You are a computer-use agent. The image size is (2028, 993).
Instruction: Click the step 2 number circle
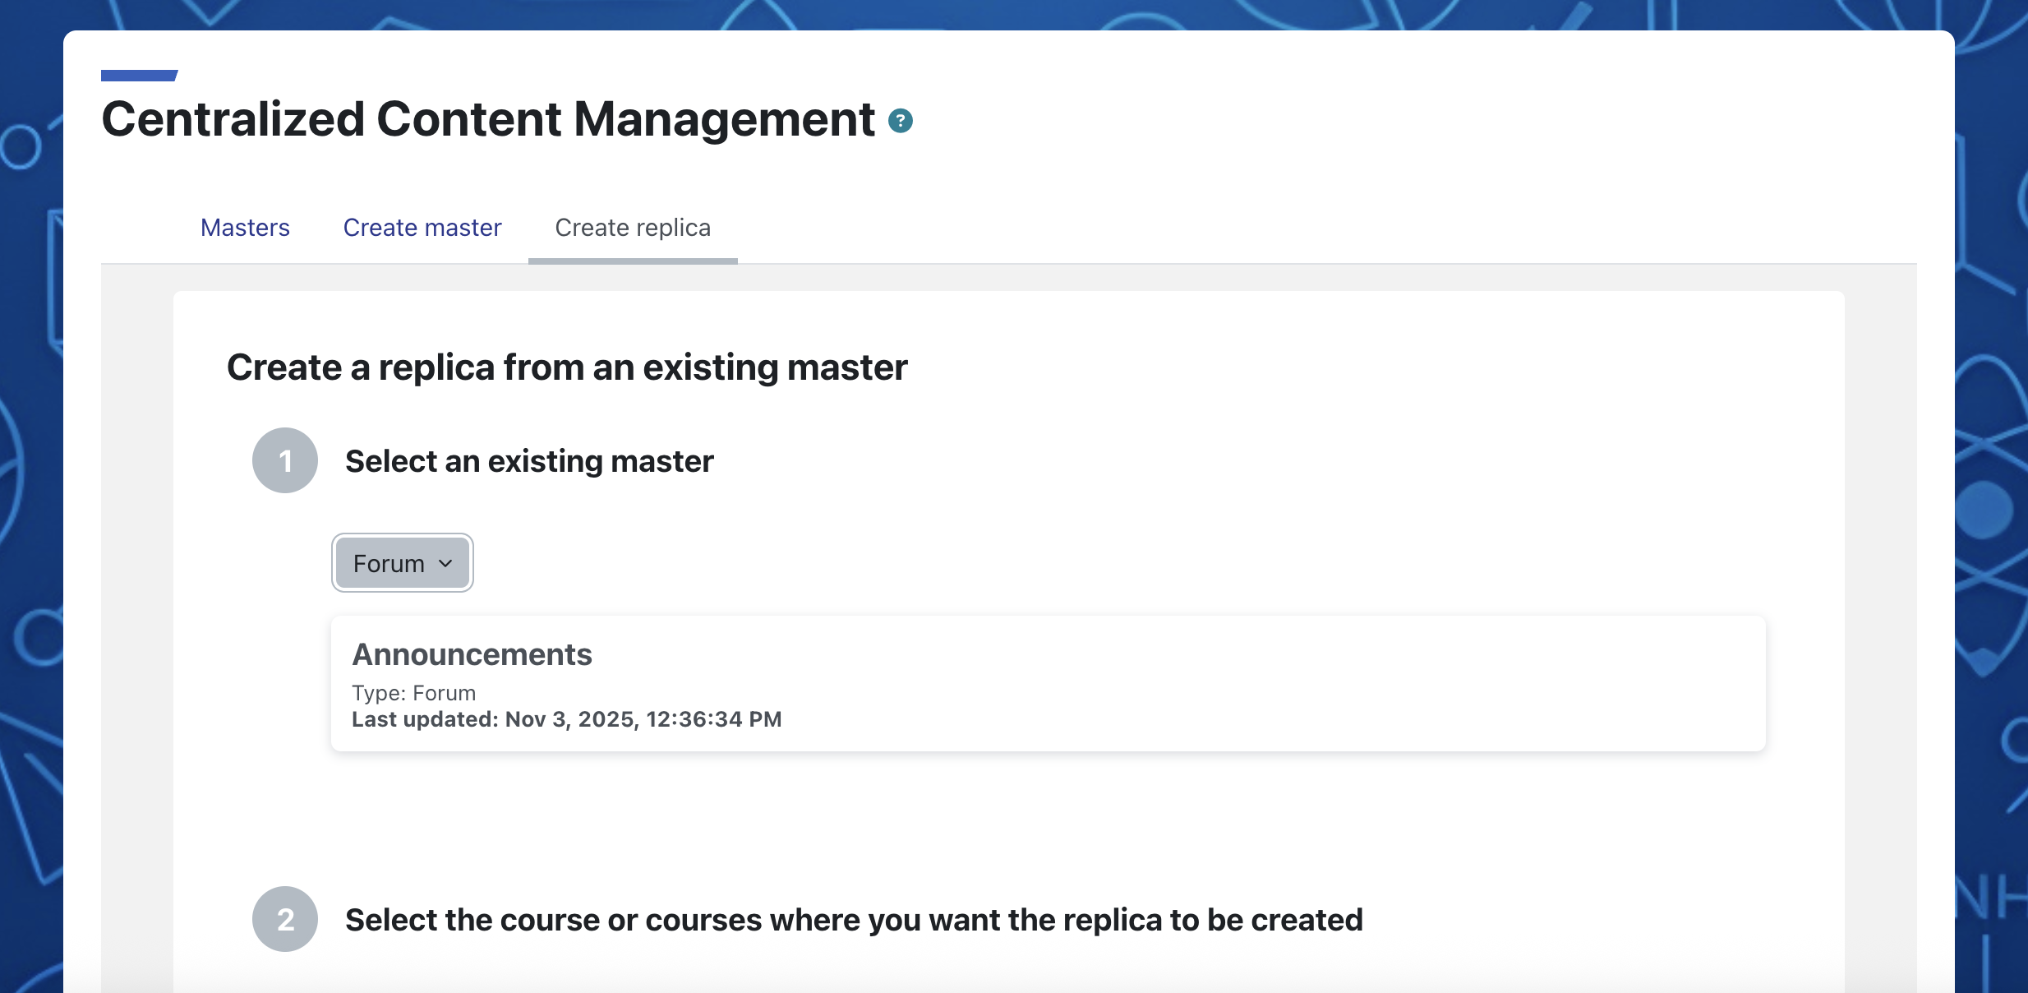[x=285, y=919]
